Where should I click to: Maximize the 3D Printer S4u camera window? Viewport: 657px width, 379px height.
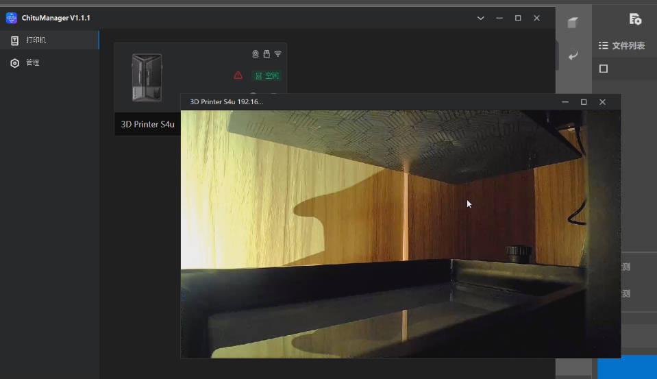[x=584, y=102]
